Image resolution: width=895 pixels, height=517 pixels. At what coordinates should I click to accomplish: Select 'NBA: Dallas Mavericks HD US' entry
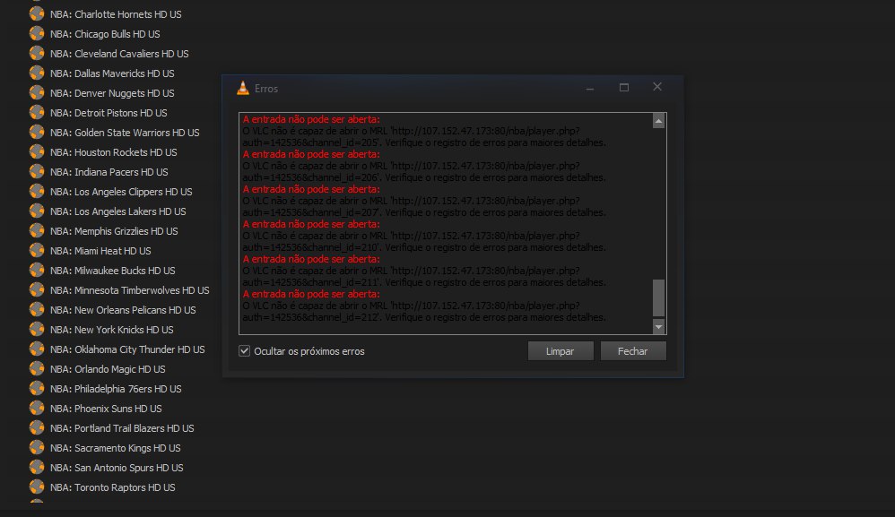click(x=112, y=73)
